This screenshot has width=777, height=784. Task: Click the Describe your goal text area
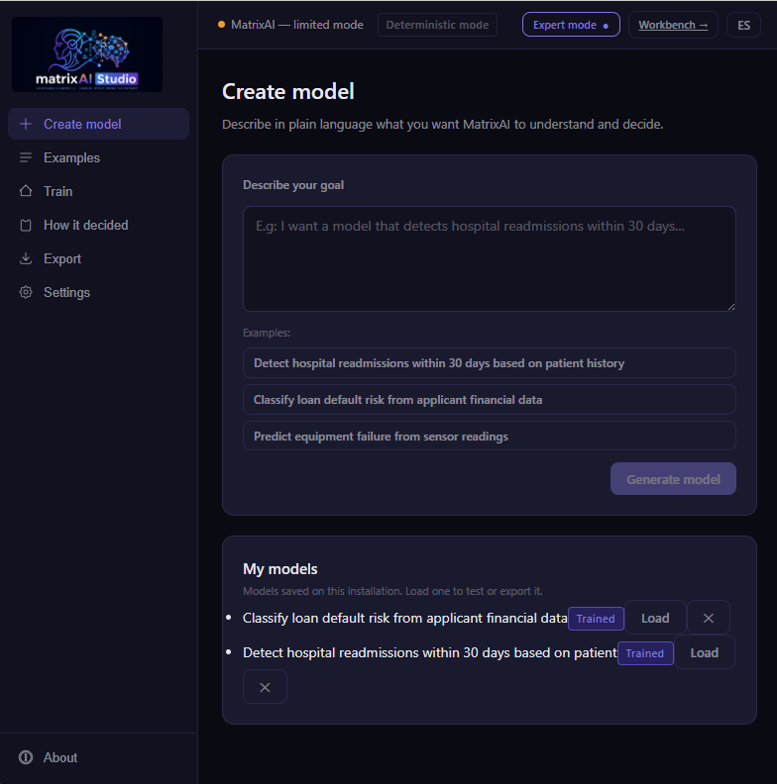[490, 259]
